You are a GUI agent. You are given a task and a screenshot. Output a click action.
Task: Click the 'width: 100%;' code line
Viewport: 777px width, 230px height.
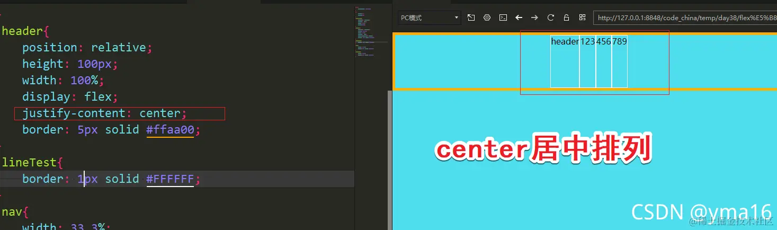tap(63, 81)
